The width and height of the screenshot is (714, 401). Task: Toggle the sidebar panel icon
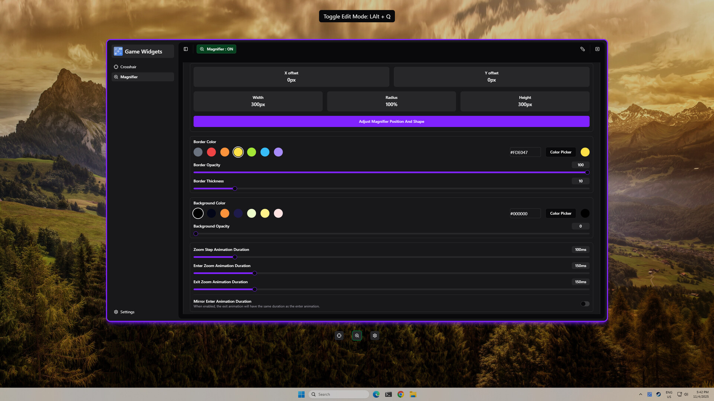pos(186,49)
